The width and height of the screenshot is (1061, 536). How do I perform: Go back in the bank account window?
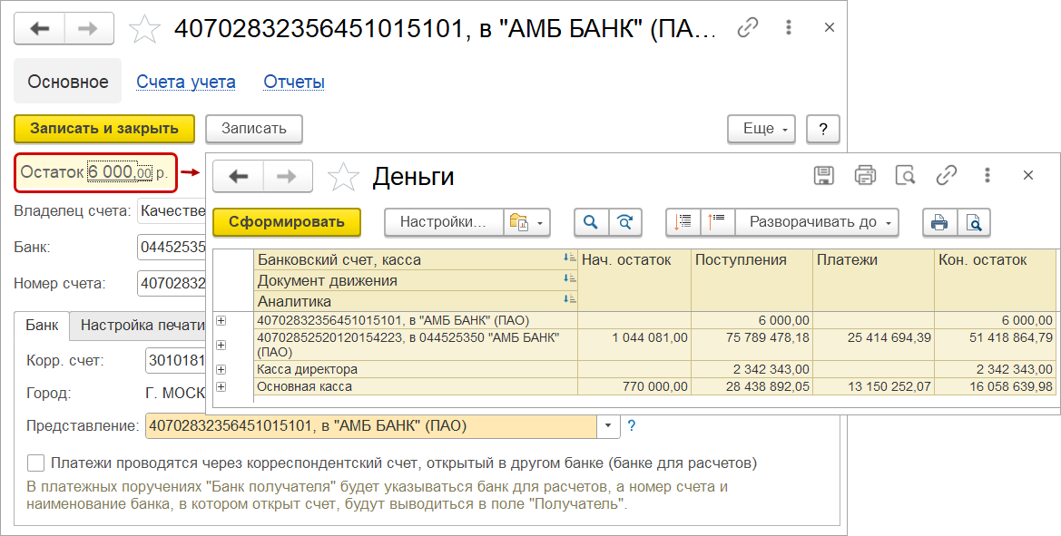40,28
